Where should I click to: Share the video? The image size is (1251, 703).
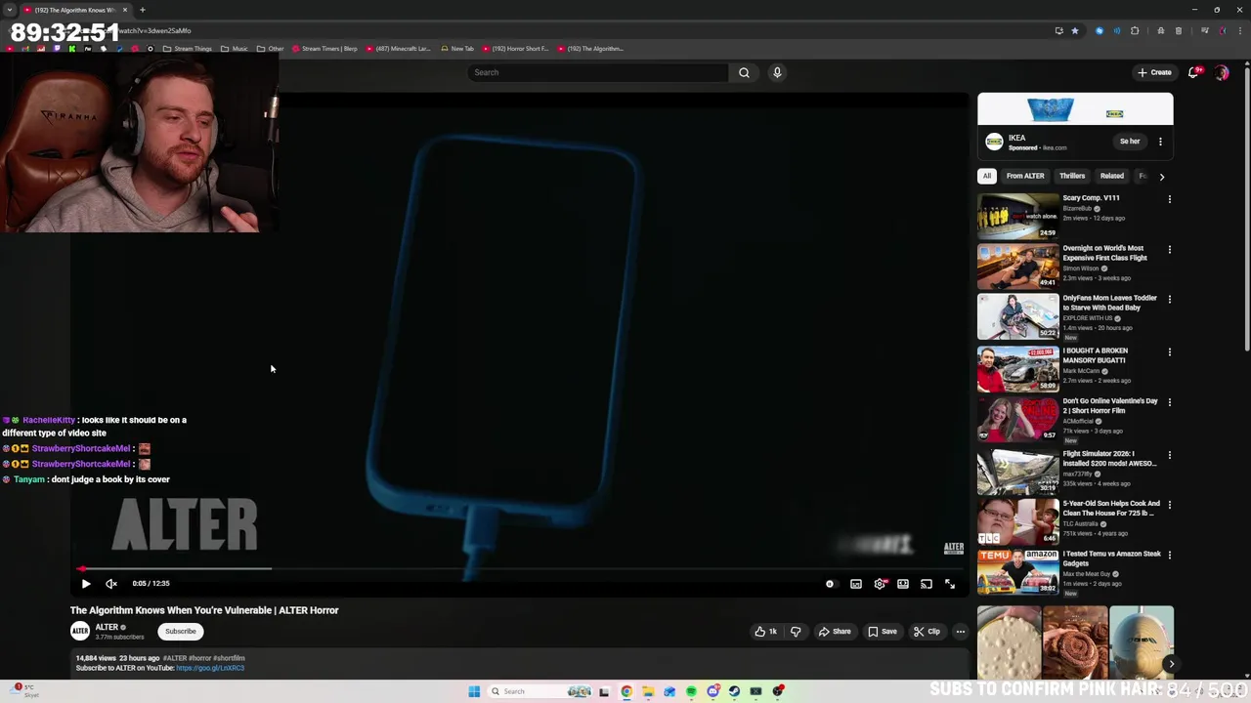[835, 632]
